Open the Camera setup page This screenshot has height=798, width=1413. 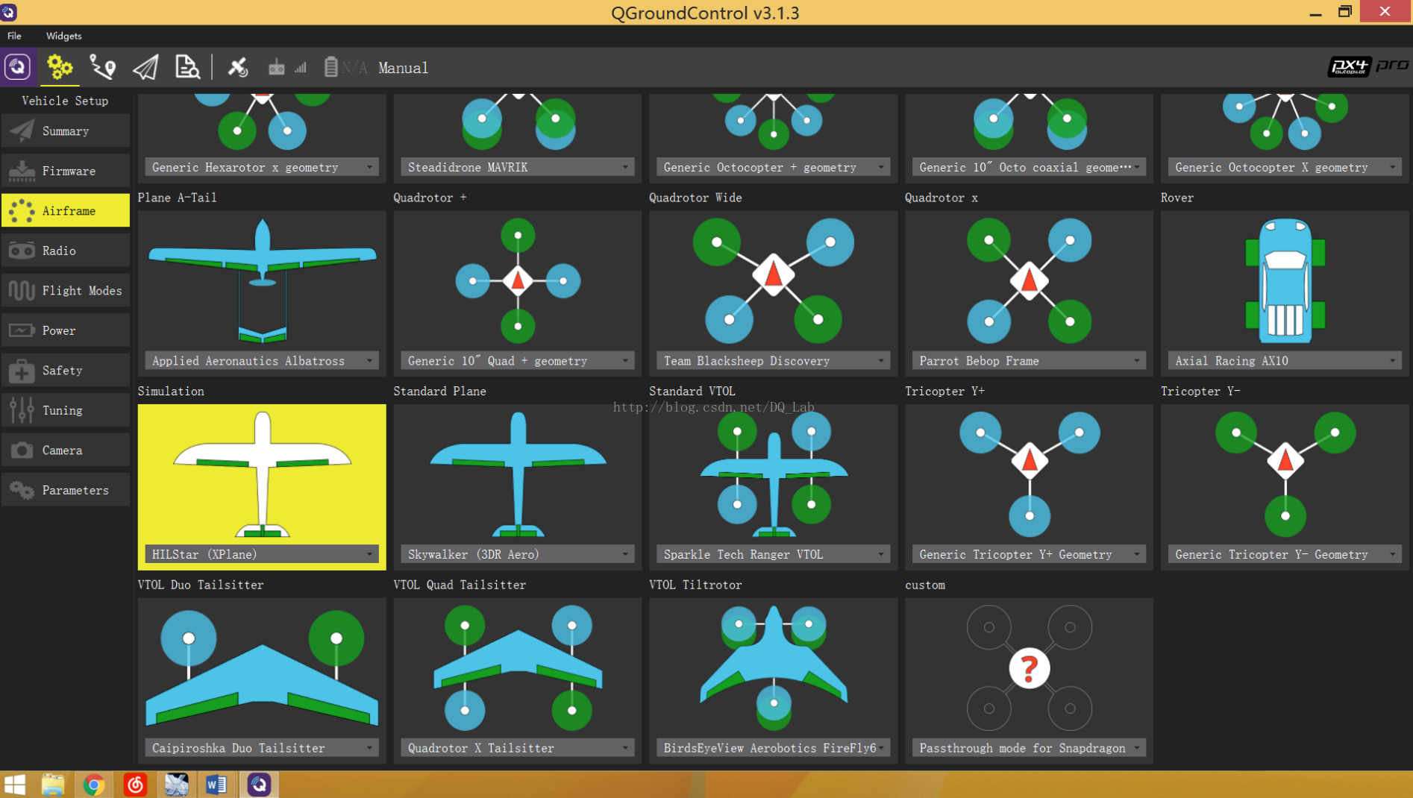coord(66,450)
